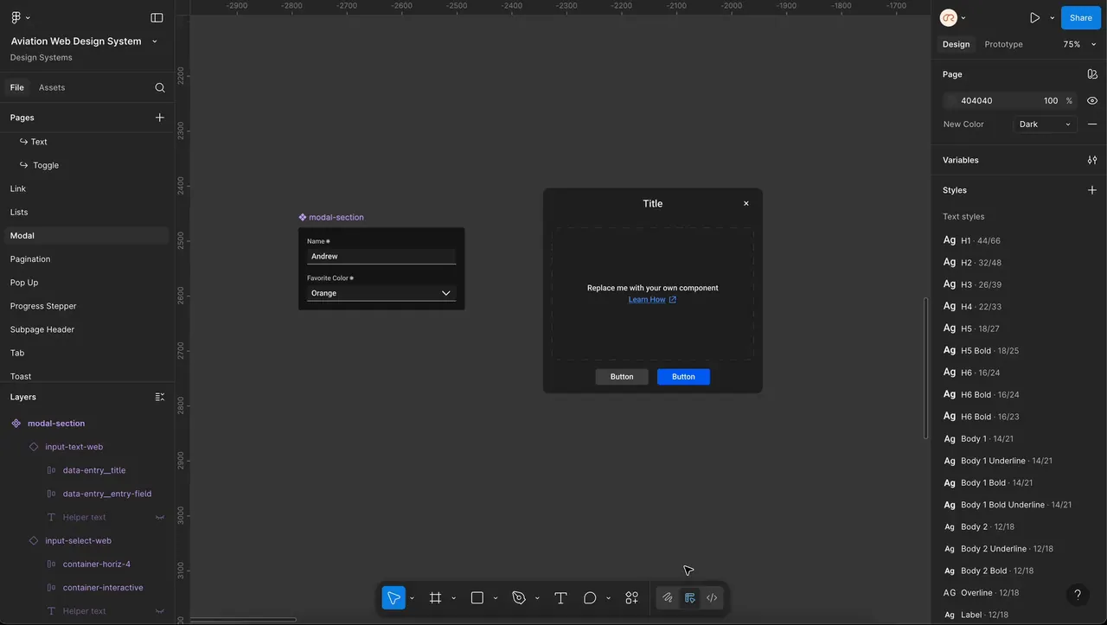Expand the Favorite Color Orange dropdown
Viewport: 1107px width, 625px height.
(x=381, y=293)
